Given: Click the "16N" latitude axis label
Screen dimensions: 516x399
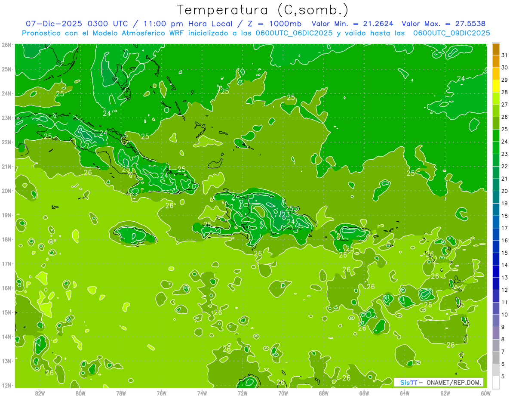Looking at the screenshot, I should [x=6, y=288].
